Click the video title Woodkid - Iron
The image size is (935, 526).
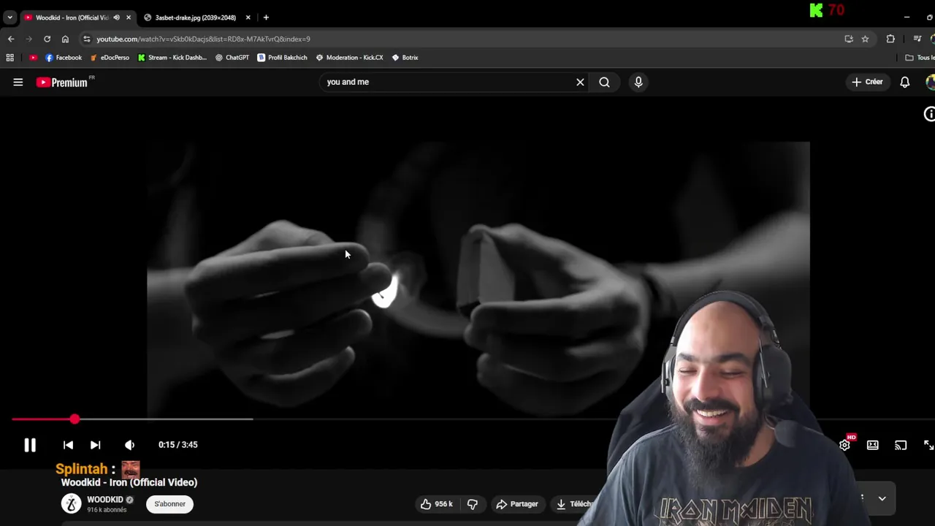129,482
